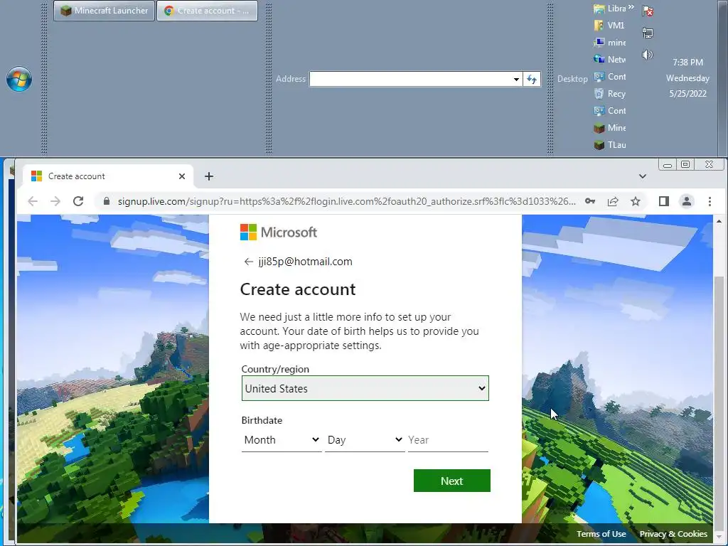Screen dimensions: 728x546
Task: Open the Country/region dropdown
Action: coord(365,388)
